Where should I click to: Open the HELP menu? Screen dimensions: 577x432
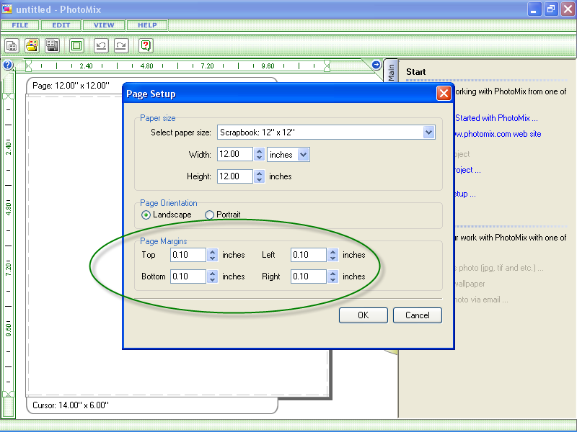coord(147,25)
